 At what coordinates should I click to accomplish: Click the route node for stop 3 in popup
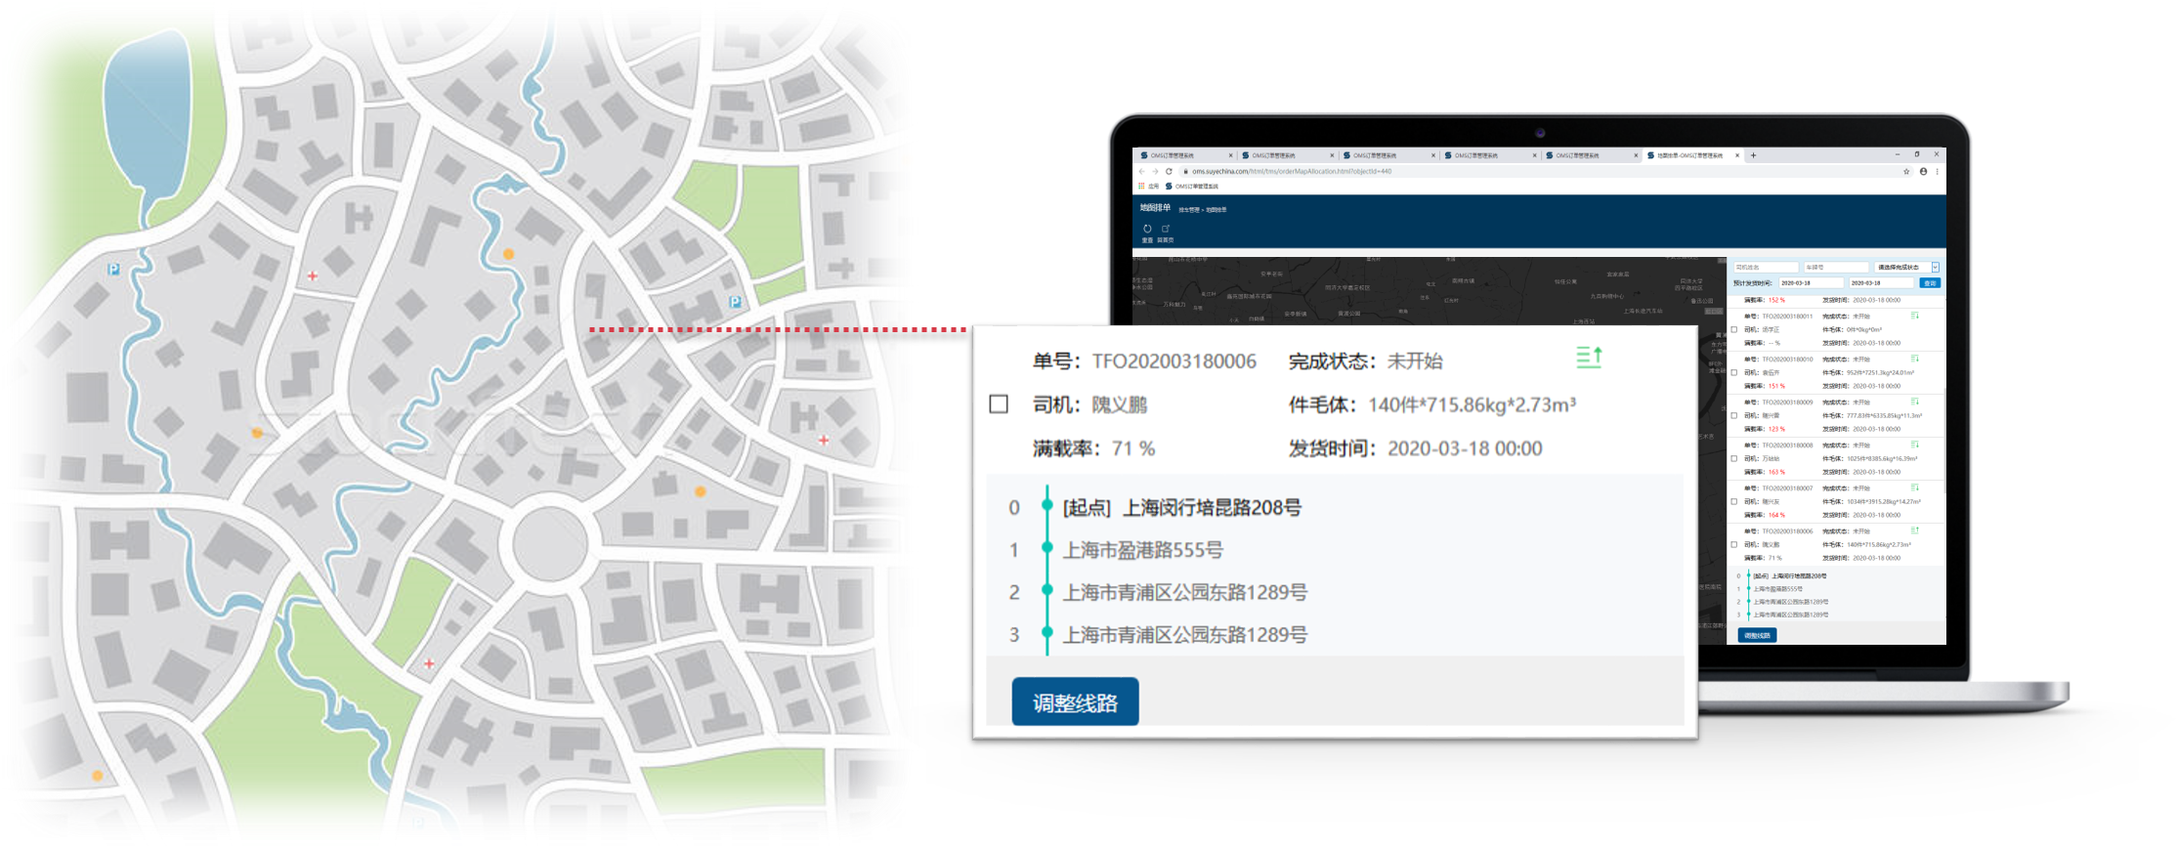[1046, 633]
